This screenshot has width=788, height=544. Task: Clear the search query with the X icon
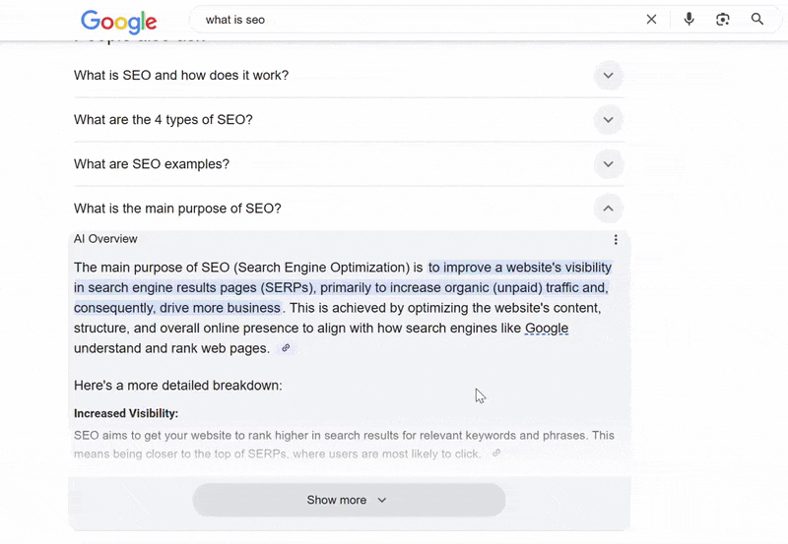[x=651, y=20]
